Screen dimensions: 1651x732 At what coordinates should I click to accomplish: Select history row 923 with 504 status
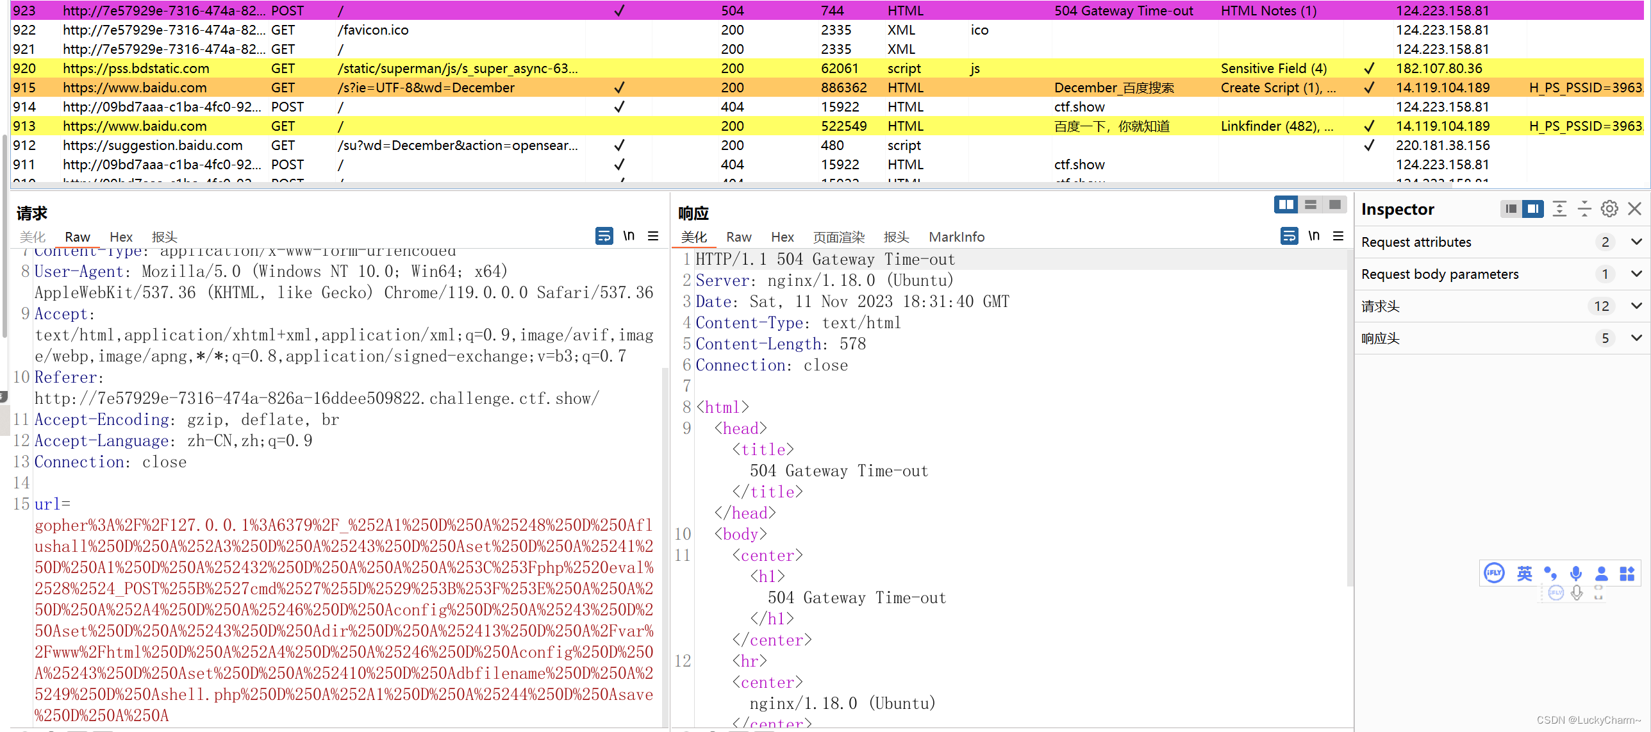[827, 10]
